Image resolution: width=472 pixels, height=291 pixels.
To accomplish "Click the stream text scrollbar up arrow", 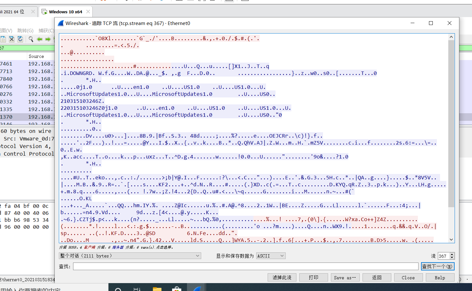I will pos(451,37).
